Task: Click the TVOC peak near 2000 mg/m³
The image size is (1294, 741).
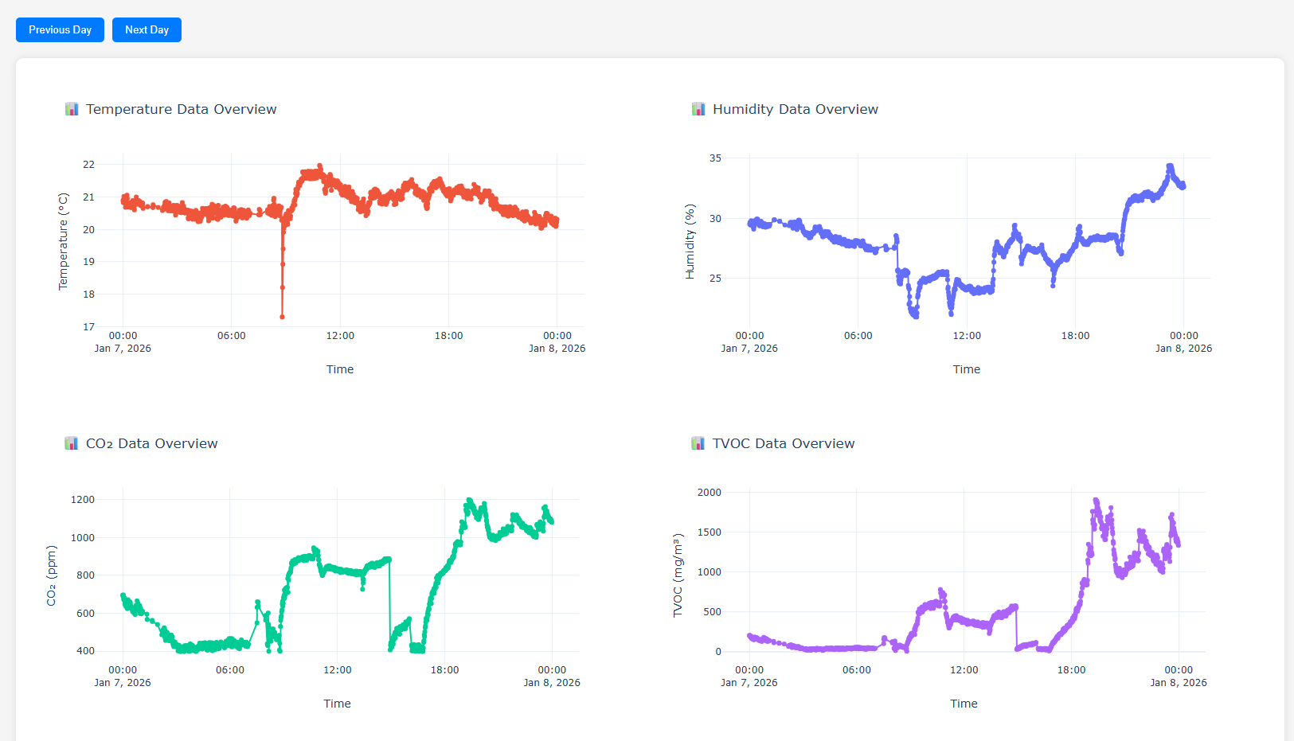Action: pos(1094,499)
